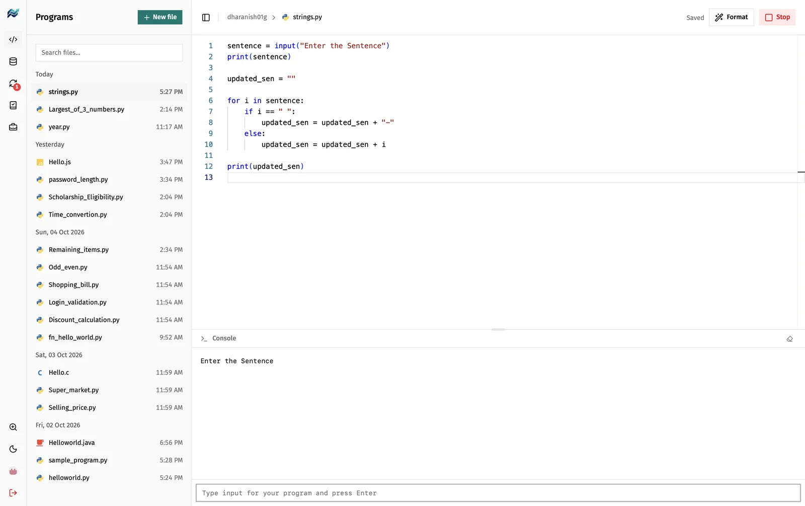Screen dimensions: 805x506
Task: Open Login_validation.py file
Action: [109, 302]
